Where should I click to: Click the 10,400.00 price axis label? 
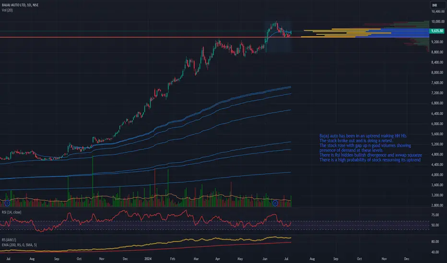[437, 11]
